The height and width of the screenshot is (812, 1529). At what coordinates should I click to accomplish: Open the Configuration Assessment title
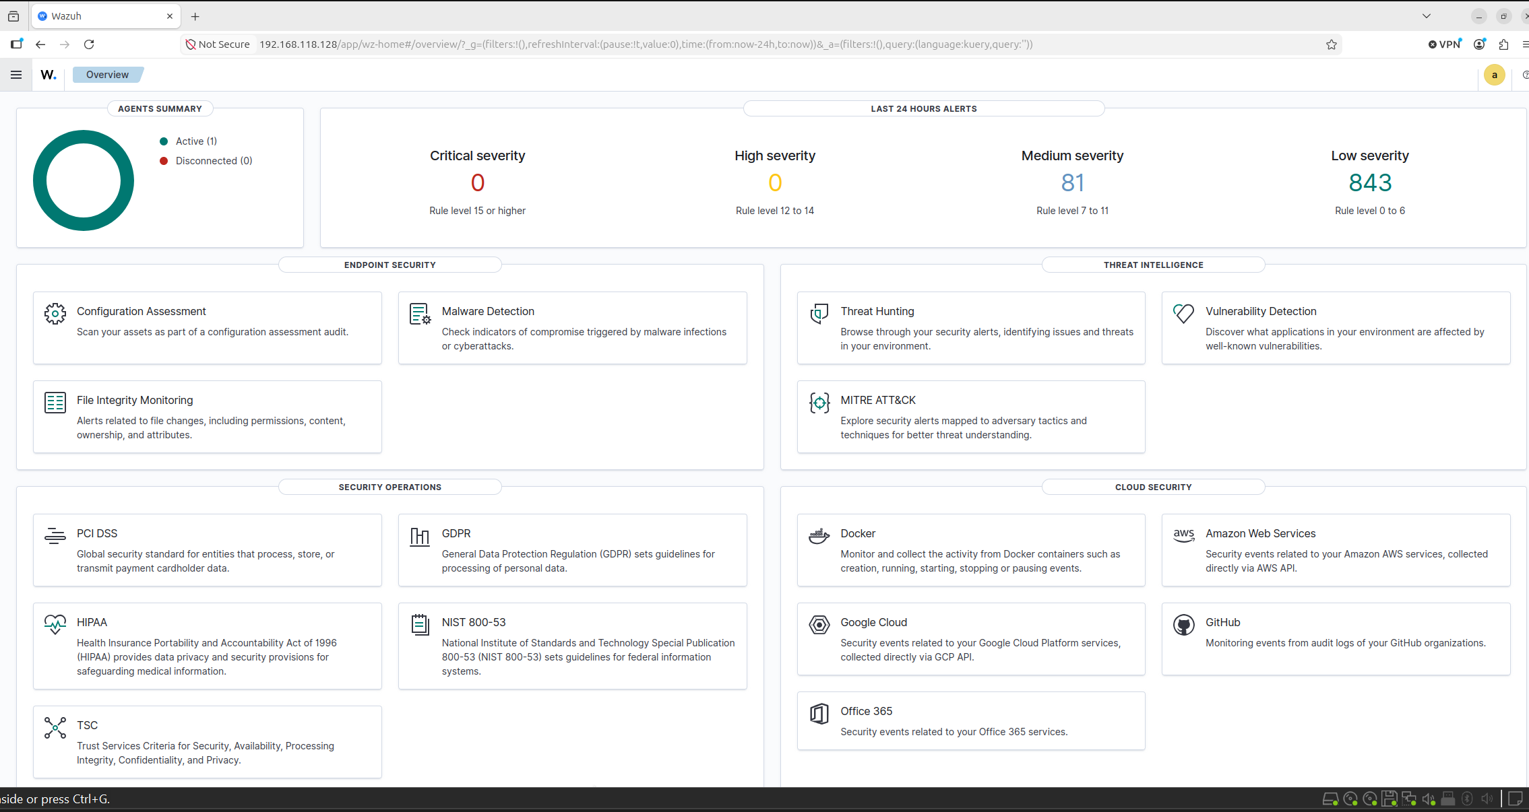coord(142,311)
